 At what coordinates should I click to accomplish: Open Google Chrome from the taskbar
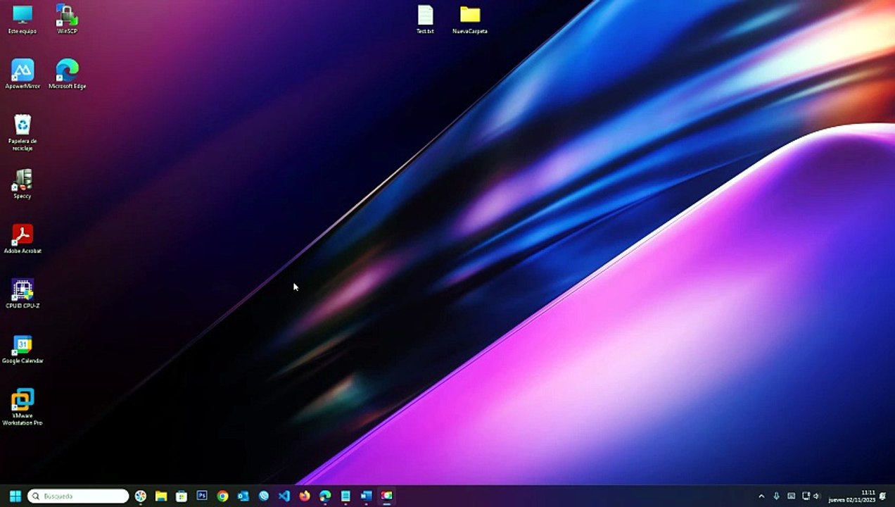222,496
